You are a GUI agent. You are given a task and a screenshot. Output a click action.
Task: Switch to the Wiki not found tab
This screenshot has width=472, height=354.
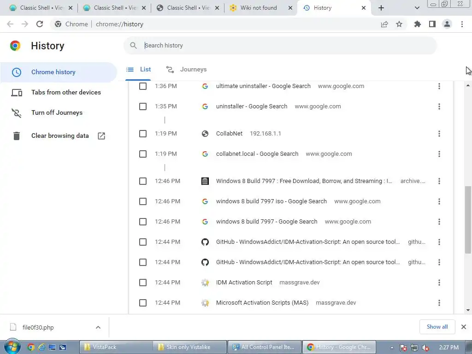coord(261,8)
